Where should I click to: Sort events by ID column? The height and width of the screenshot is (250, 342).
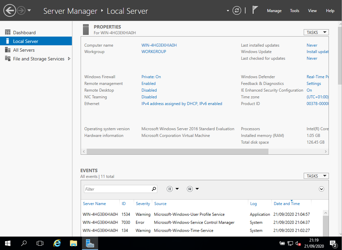click(x=124, y=204)
